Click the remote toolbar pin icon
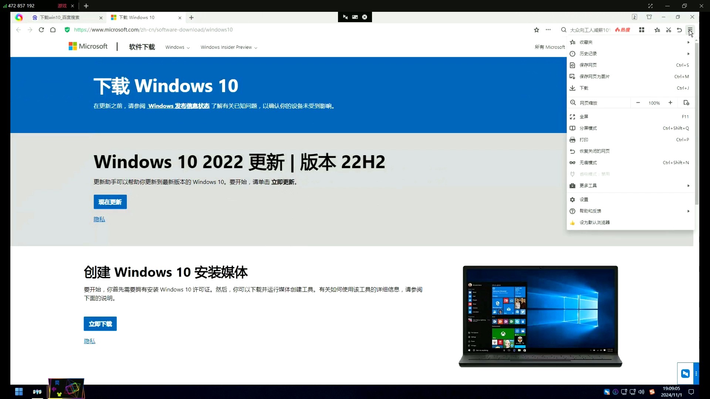 pyautogui.click(x=345, y=17)
